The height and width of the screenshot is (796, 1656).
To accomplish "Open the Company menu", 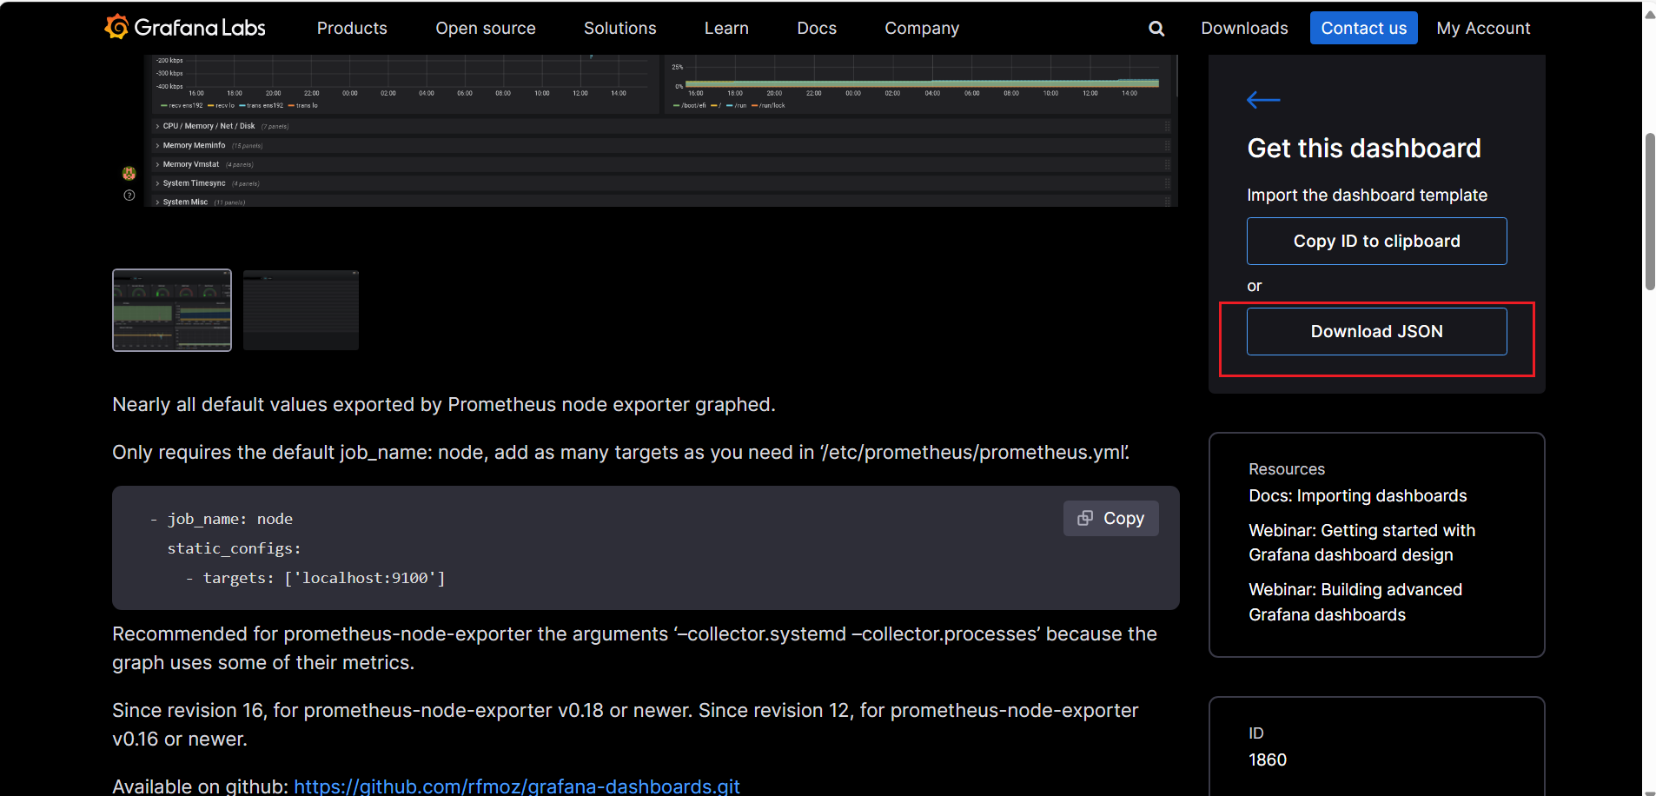I will click(x=922, y=28).
